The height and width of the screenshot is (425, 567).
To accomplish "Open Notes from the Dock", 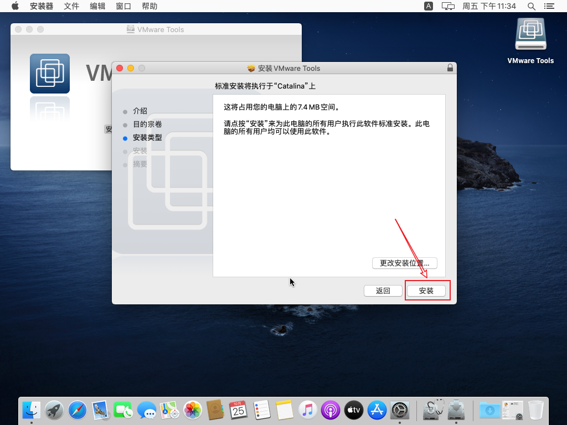I will [285, 410].
